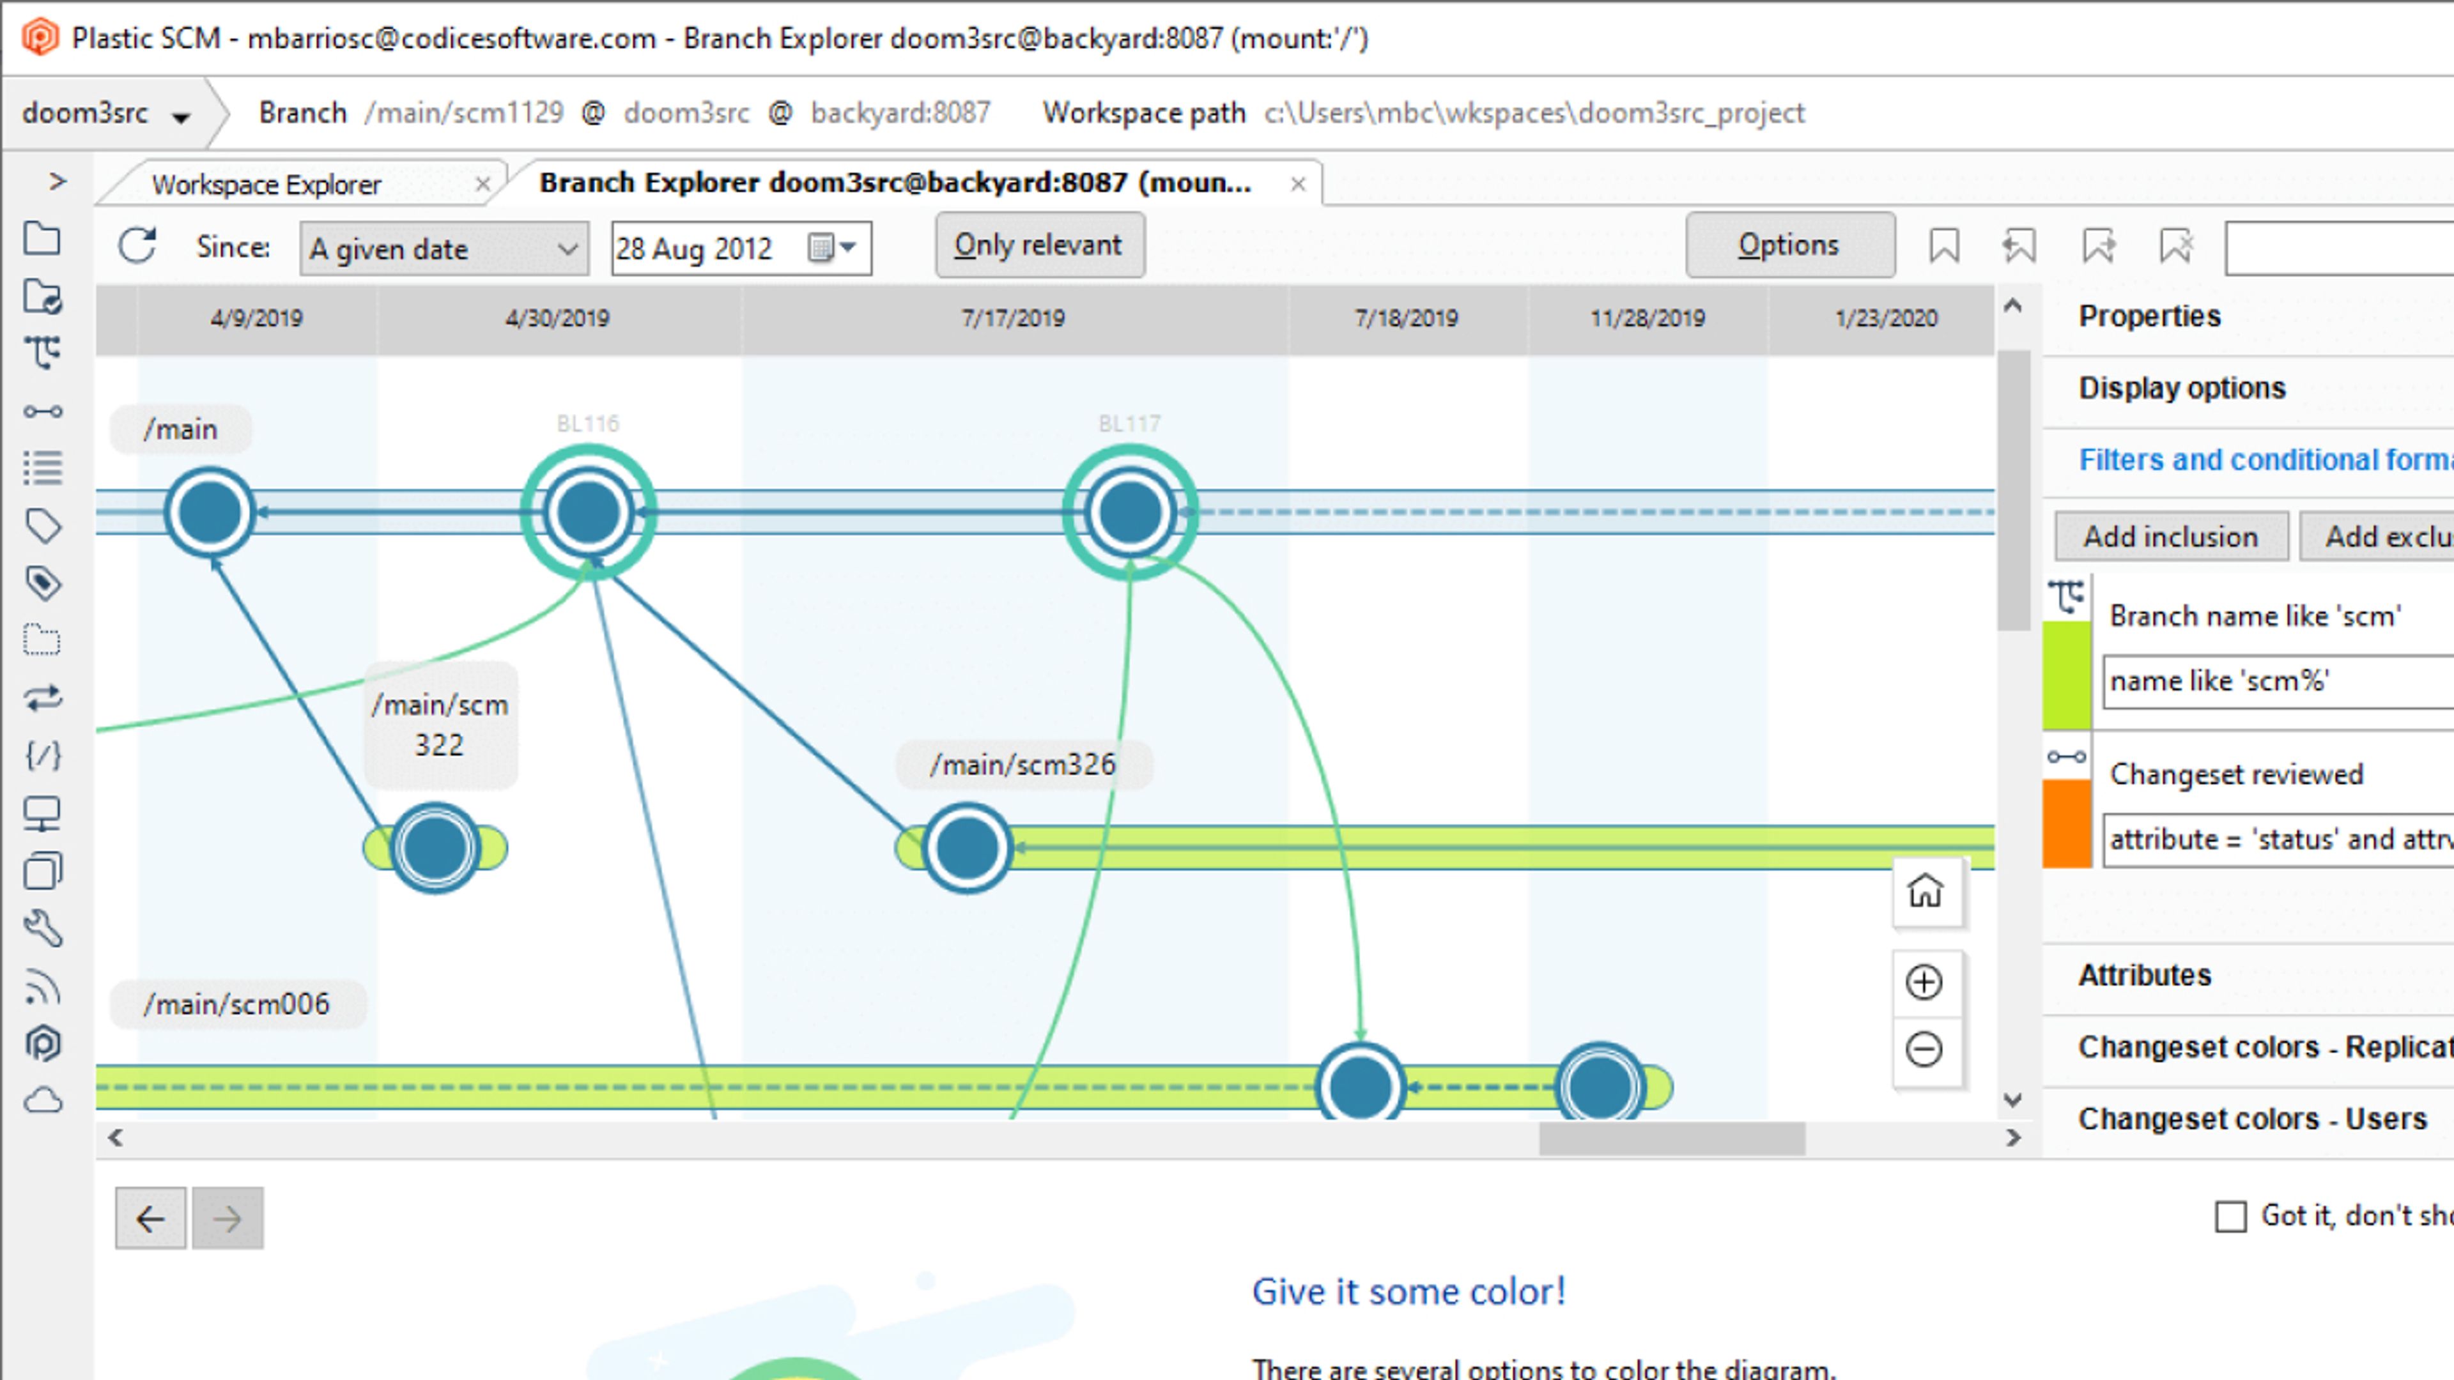Click the wrench icon in the sidebar

point(43,928)
